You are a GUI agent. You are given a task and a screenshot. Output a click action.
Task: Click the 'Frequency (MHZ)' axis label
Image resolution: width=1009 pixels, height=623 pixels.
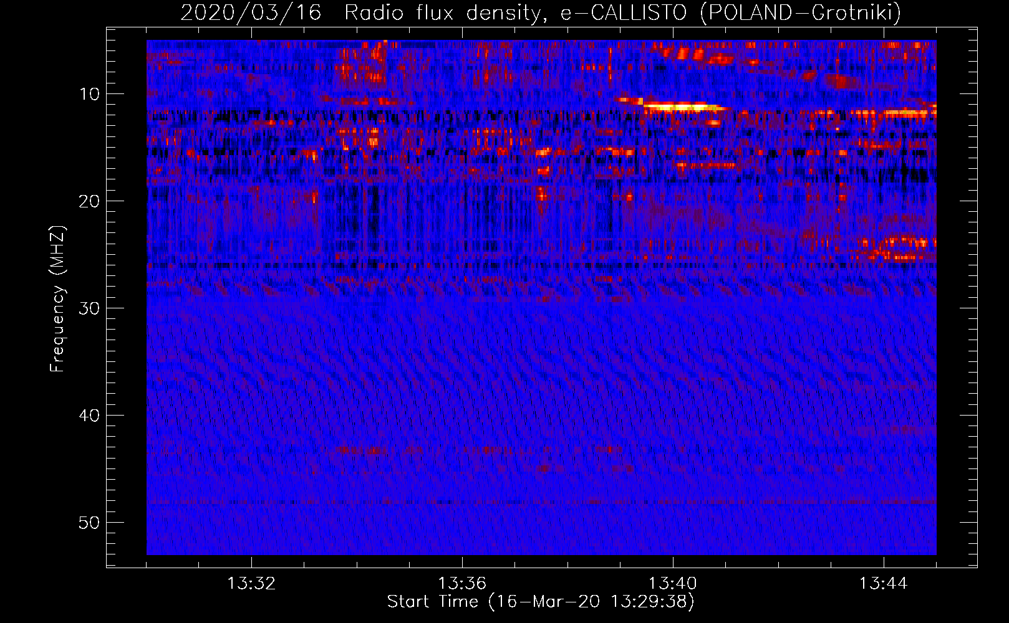tap(57, 299)
